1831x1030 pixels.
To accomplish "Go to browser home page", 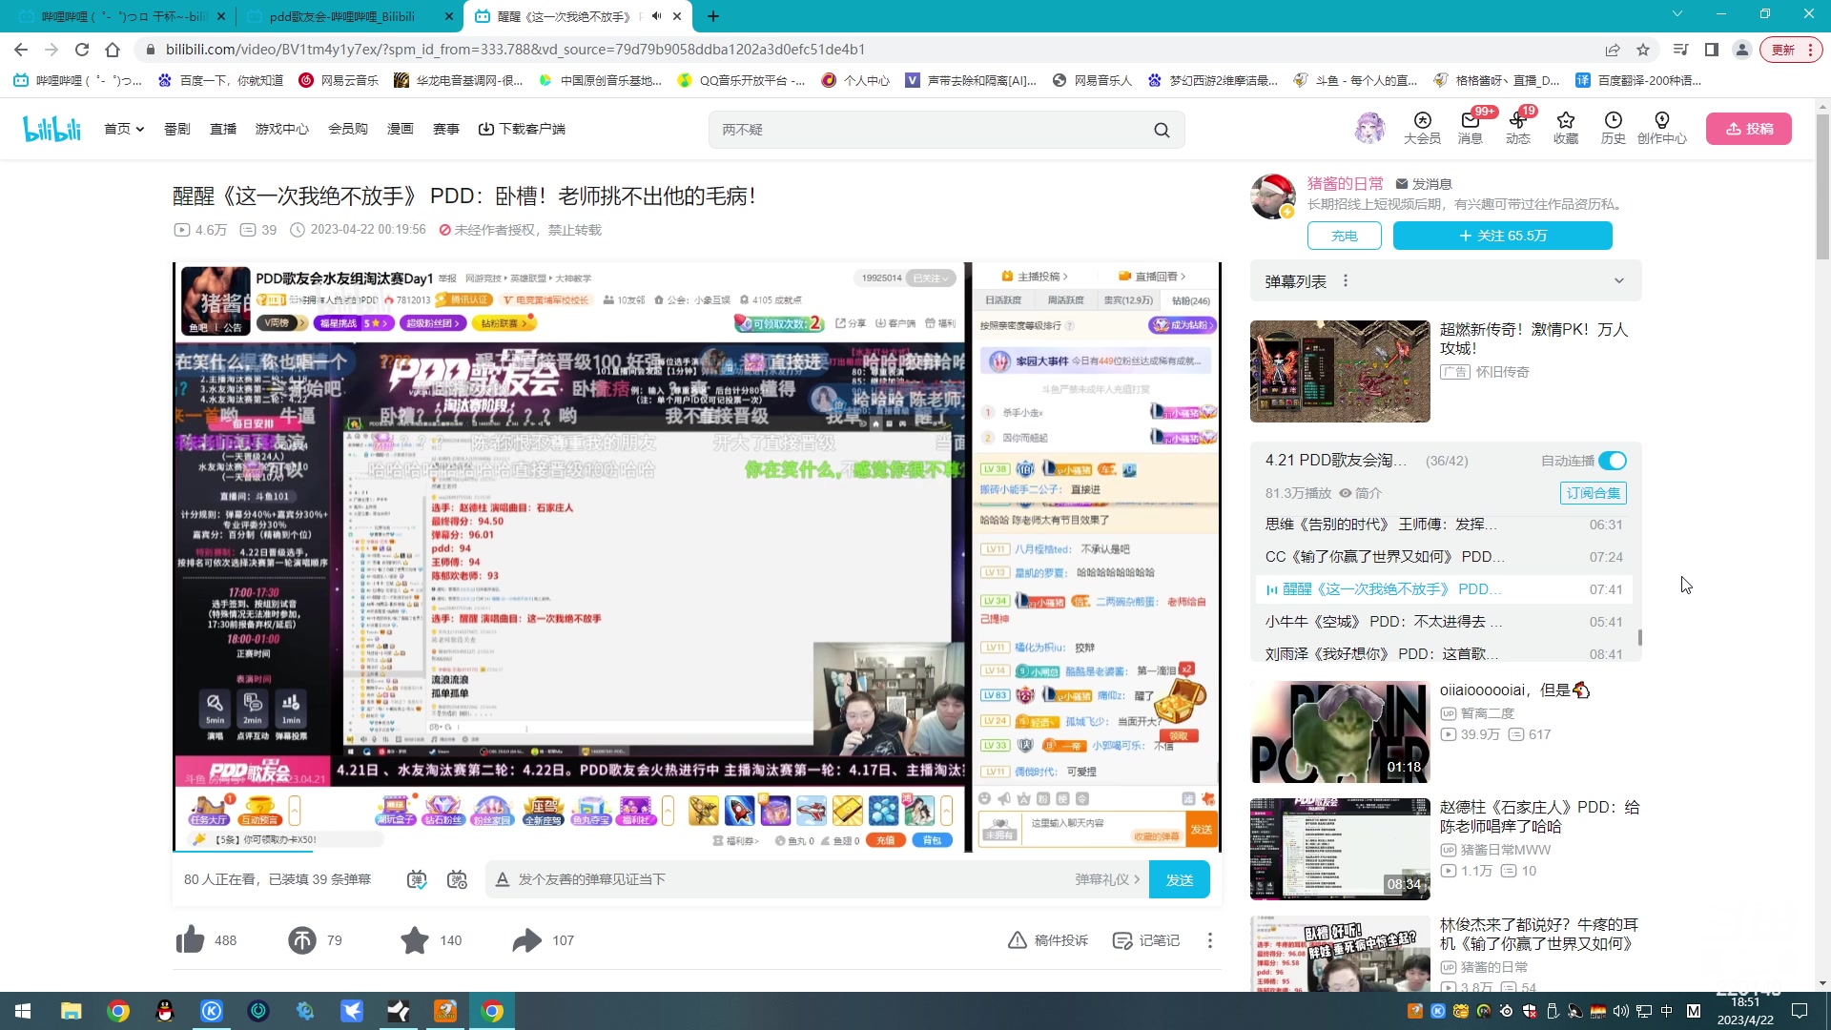I will point(113,50).
